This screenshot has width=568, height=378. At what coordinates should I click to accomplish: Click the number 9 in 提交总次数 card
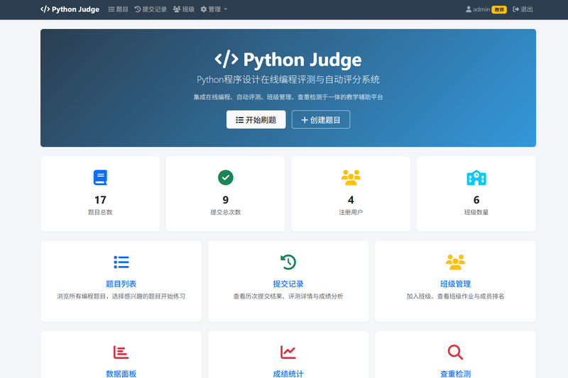pos(225,200)
